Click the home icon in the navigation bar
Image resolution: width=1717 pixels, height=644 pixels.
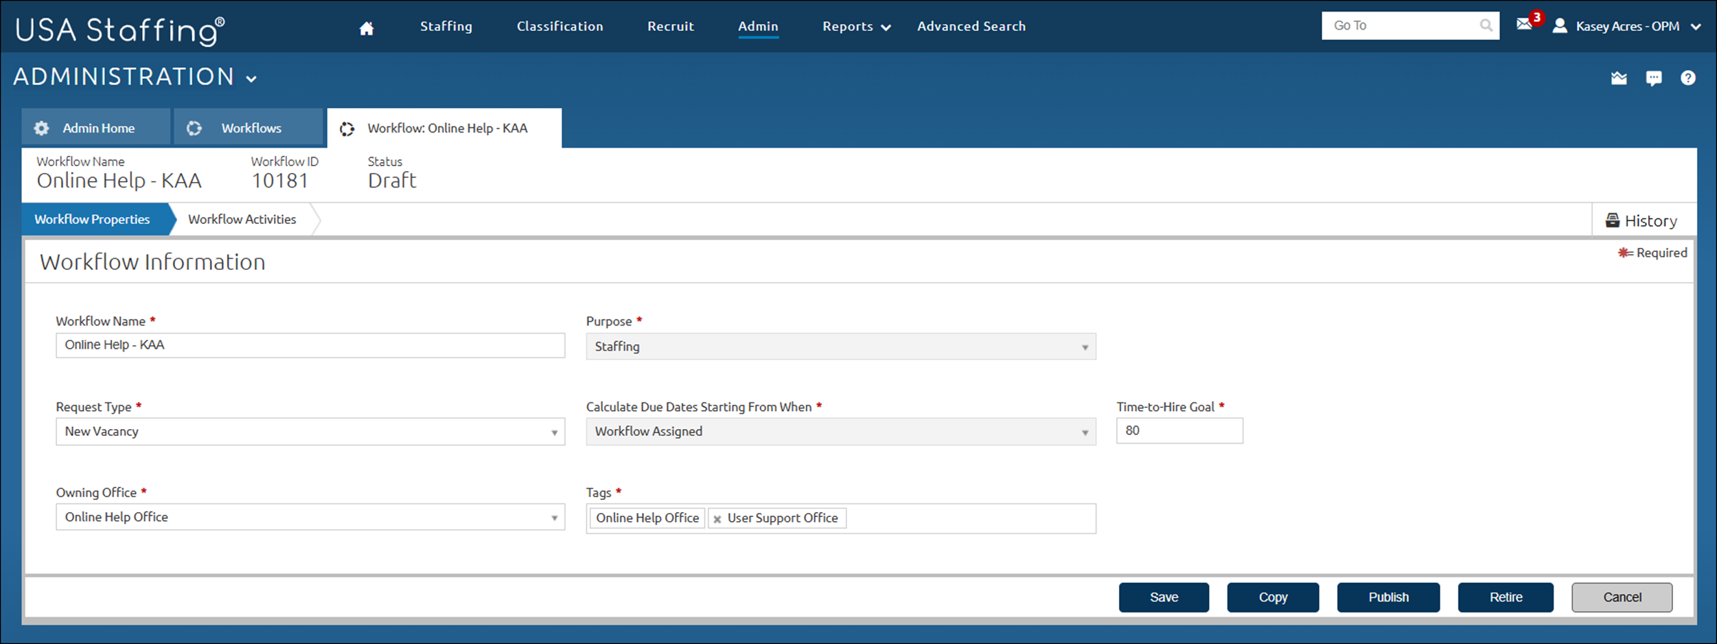click(366, 26)
